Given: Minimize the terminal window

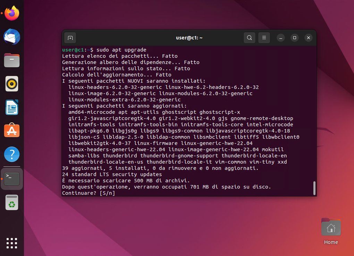Looking at the screenshot, I should click(281, 38).
